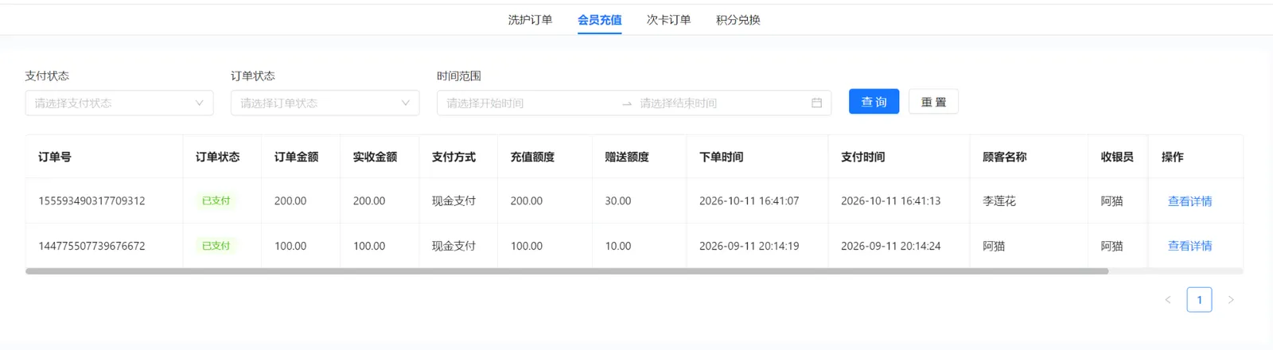Click 现金支付 in the 李莲花 order row
Viewport: 1273px width, 350px height.
pos(454,201)
